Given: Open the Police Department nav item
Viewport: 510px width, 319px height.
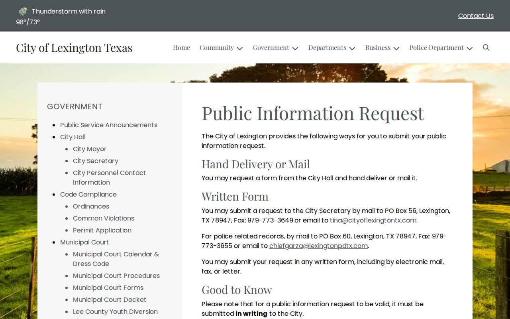Looking at the screenshot, I should tap(437, 47).
